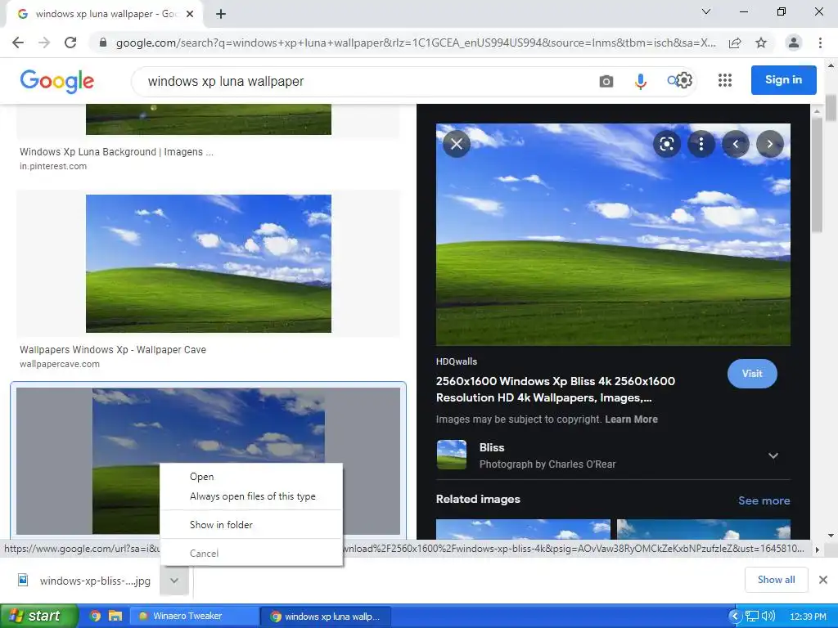Expand the Bliss info chevron
Screen dimensions: 838x628
[773, 455]
